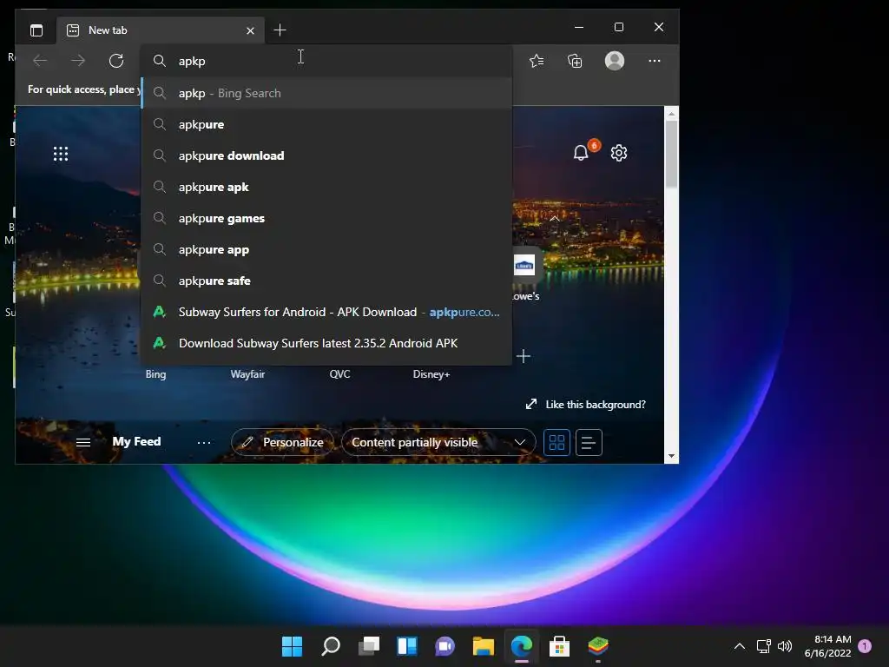Add a quick link with the plus icon
The image size is (889, 667).
[524, 356]
